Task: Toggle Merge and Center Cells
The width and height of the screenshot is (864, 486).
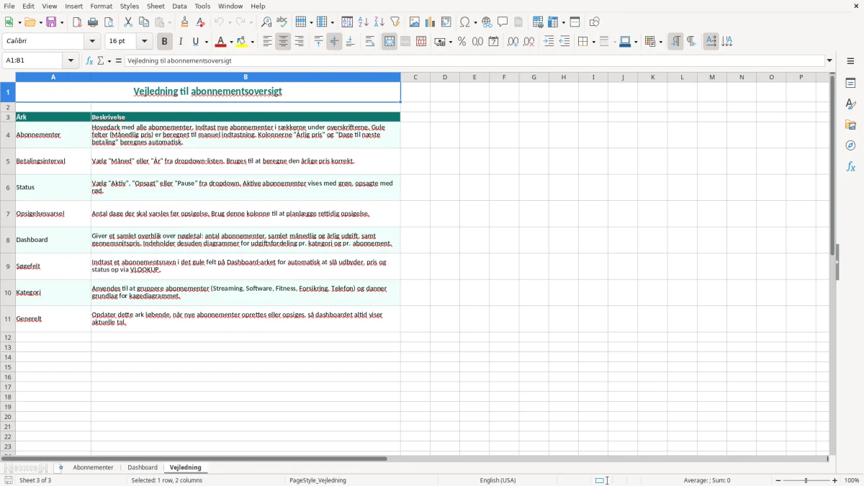Action: (x=390, y=42)
